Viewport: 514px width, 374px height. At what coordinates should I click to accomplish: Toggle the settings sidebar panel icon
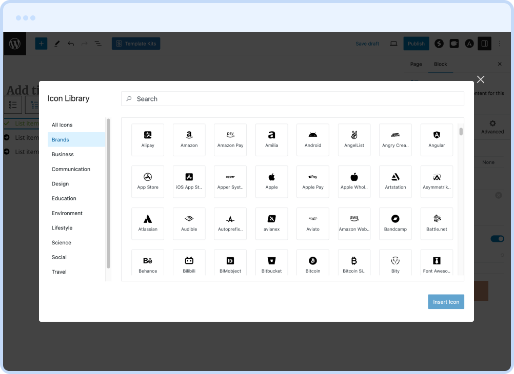coord(484,44)
